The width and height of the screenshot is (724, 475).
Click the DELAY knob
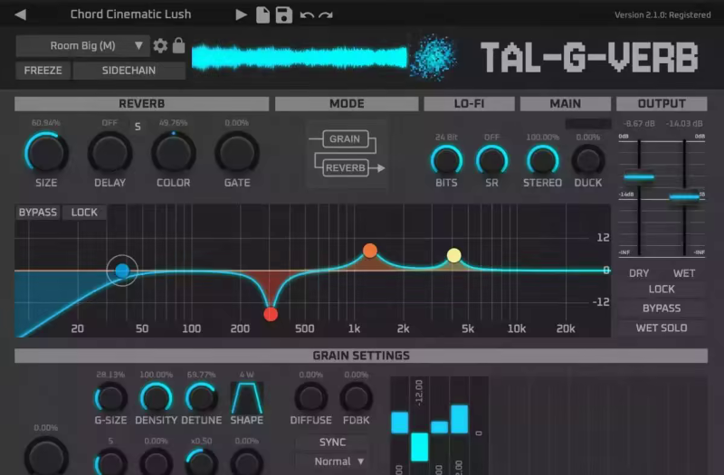(x=110, y=153)
